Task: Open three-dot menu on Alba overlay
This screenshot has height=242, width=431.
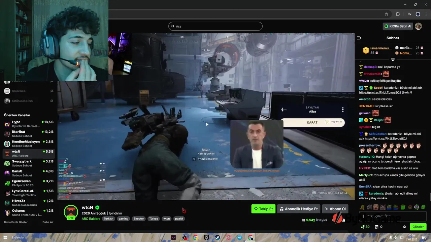Action: (343, 110)
